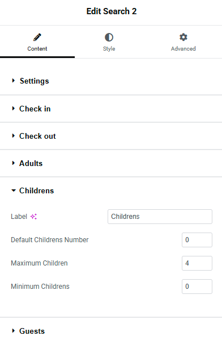Click the pencil icon above Content
The width and height of the screenshot is (222, 340).
click(x=37, y=38)
